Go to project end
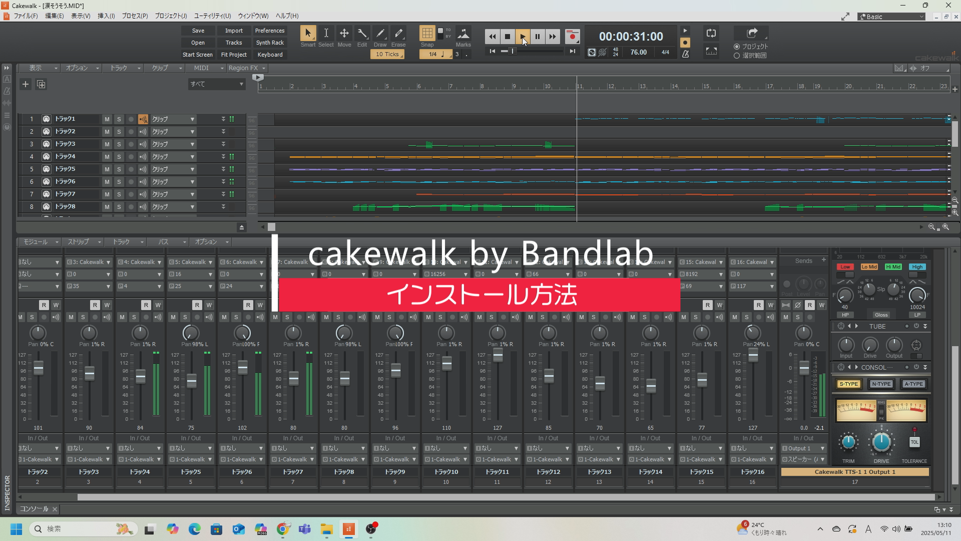Screen dimensions: 961x541 (x=572, y=51)
